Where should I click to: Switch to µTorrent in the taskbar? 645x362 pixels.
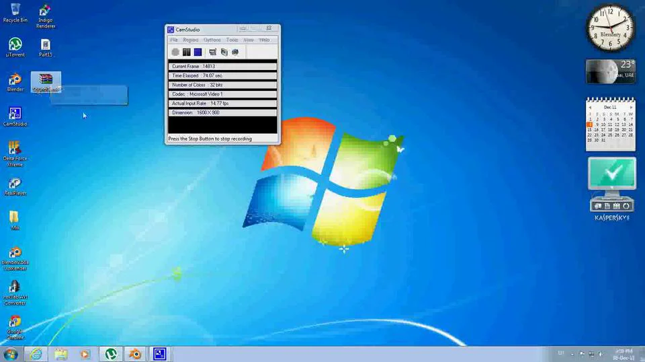click(111, 354)
